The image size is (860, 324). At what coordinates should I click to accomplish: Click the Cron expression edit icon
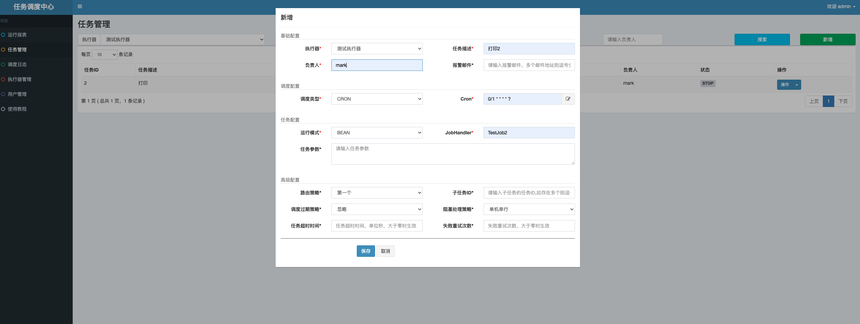(568, 99)
